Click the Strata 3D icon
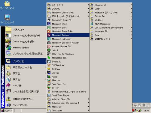151x113 pixels. [49, 61]
